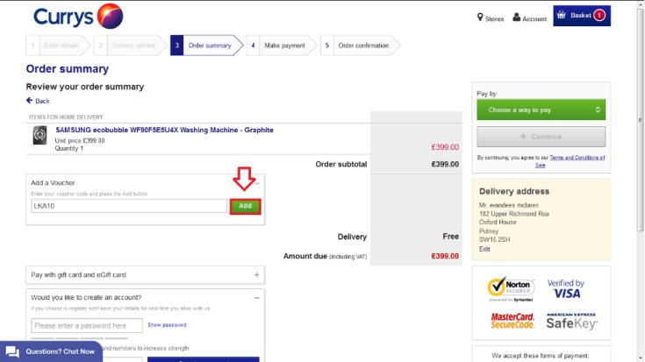The height and width of the screenshot is (362, 645).
Task: Click the Continue button
Action: tap(541, 137)
